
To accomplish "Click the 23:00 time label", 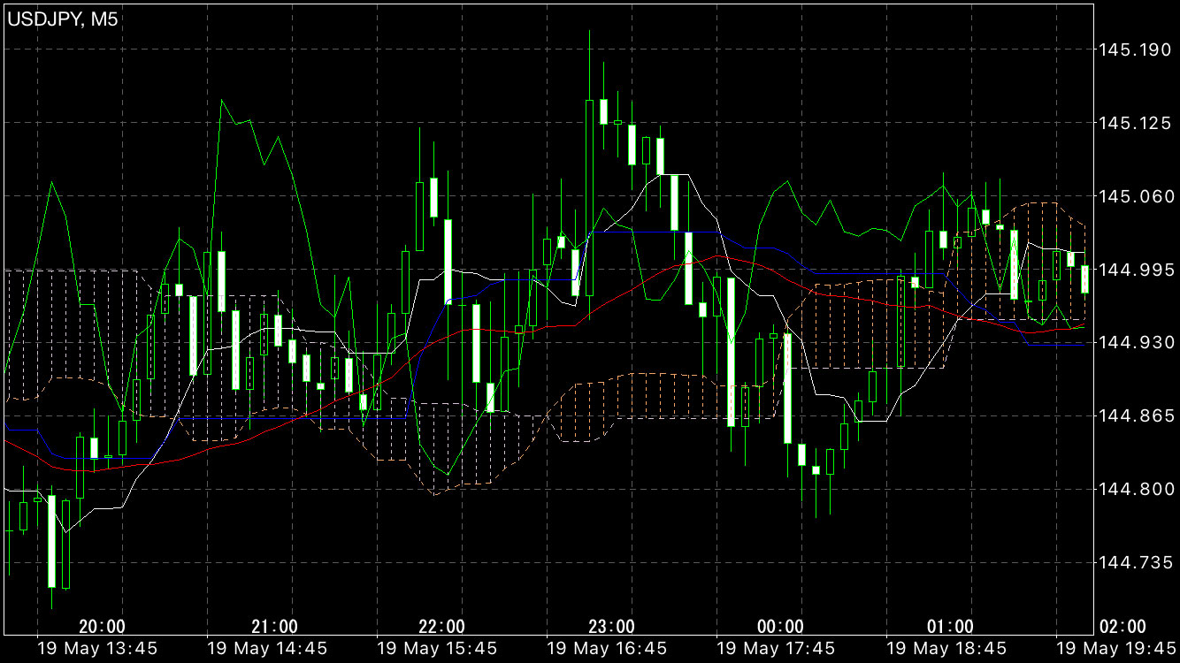I will click(x=611, y=627).
